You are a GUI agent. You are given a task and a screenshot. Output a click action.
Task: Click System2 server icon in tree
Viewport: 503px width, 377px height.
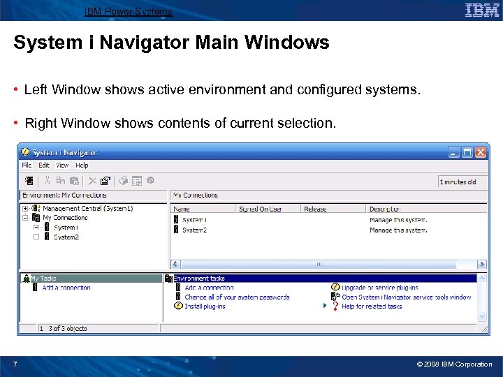click(x=47, y=237)
